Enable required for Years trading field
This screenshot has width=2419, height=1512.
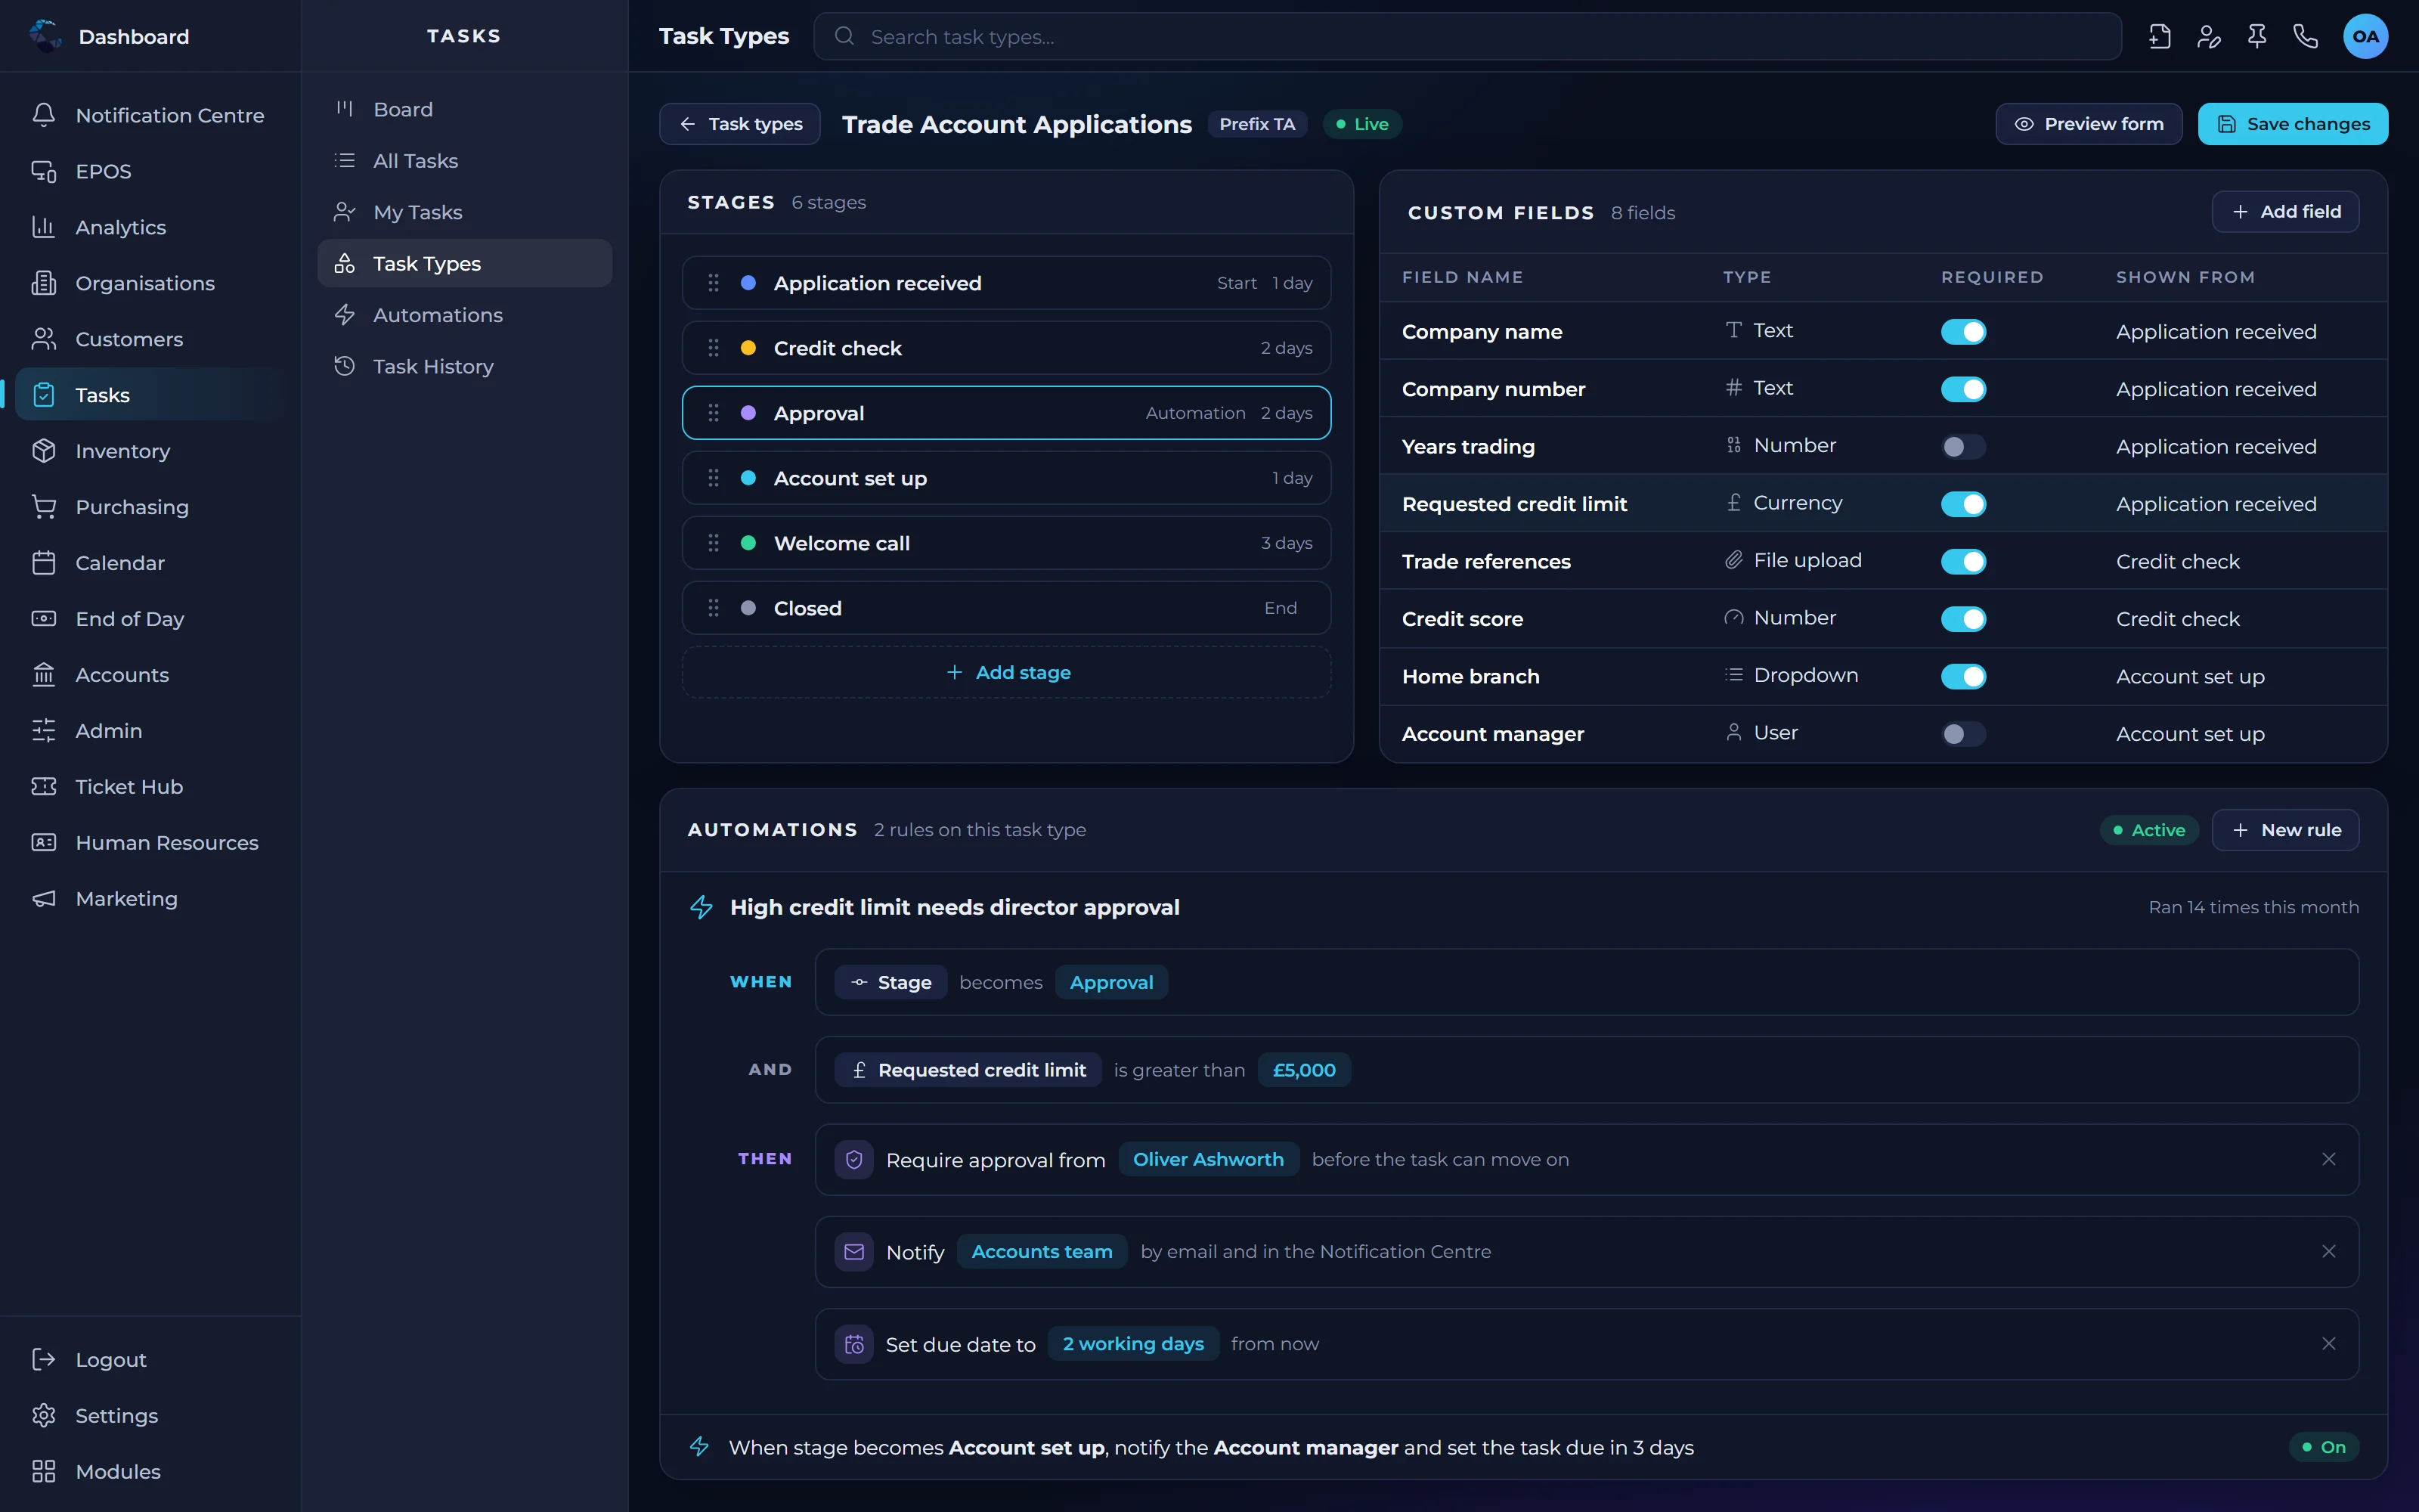coord(1963,447)
